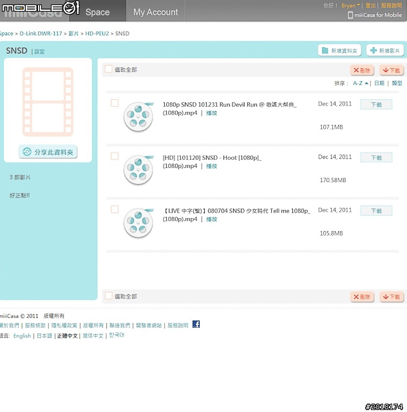Open 版權所有 link in footer links row
Image resolution: width=407 pixels, height=412 pixels.
(x=93, y=325)
